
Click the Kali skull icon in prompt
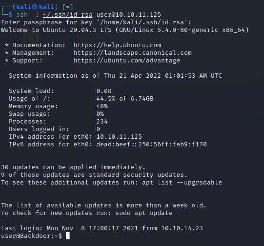35,7
